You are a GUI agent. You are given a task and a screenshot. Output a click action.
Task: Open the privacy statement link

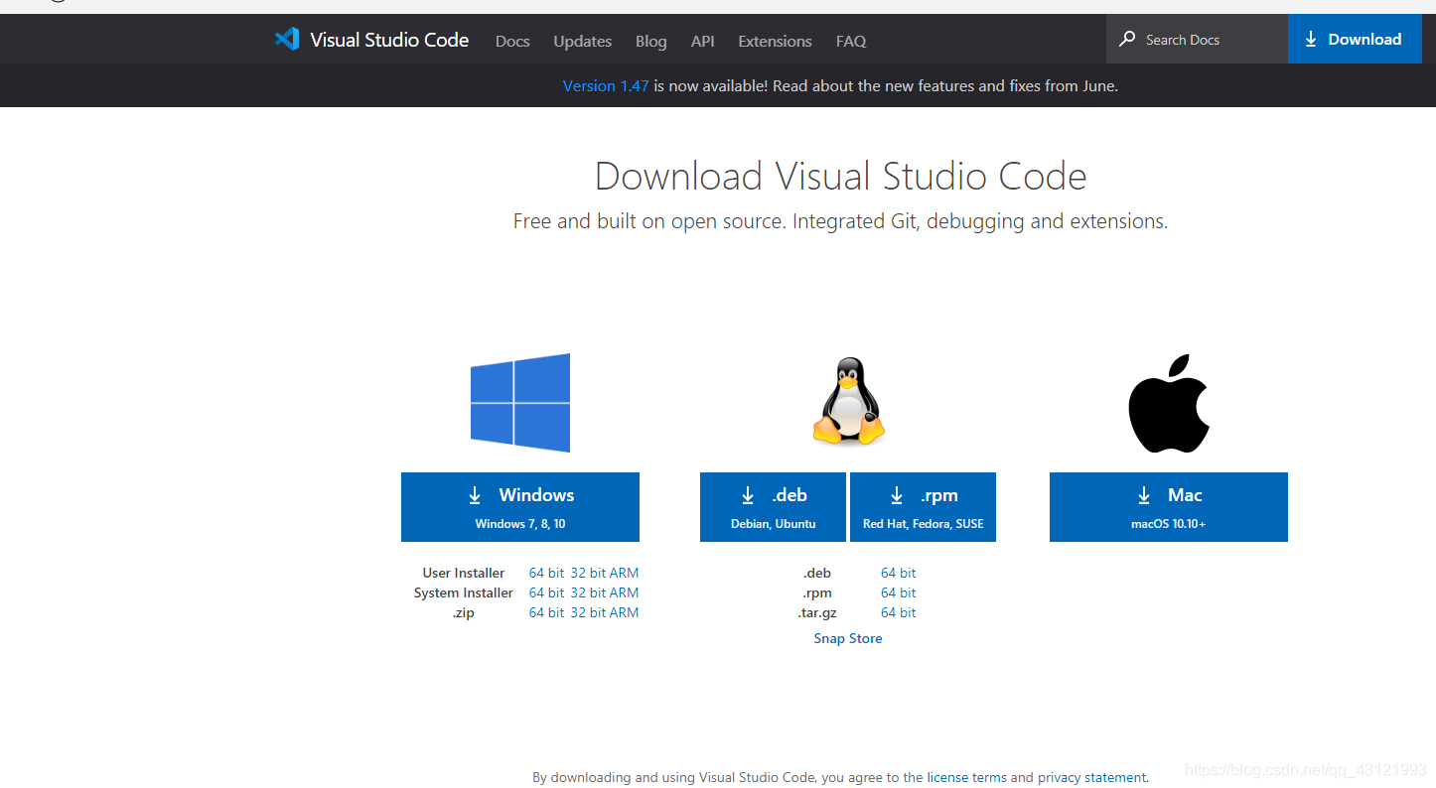(1092, 777)
